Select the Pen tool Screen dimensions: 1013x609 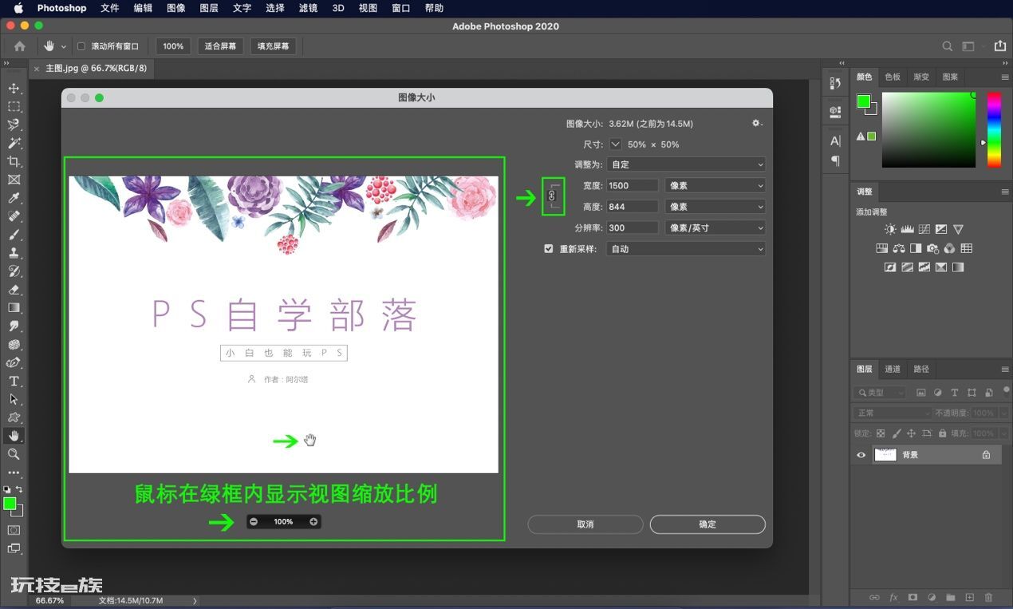coord(14,363)
